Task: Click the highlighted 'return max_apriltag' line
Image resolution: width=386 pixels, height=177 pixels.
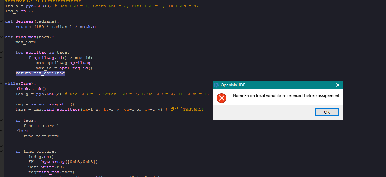Action: tap(40, 73)
